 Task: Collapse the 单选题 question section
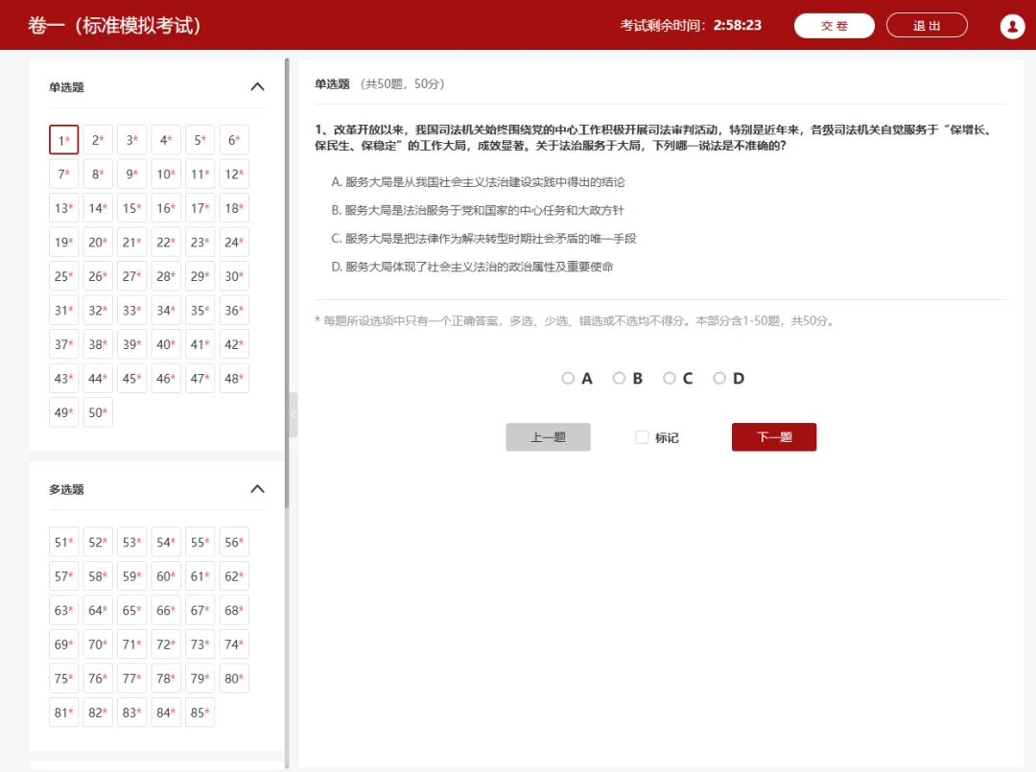[x=258, y=86]
